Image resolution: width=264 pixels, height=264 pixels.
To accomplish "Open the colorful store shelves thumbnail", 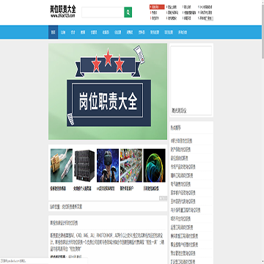I will point(131,166).
